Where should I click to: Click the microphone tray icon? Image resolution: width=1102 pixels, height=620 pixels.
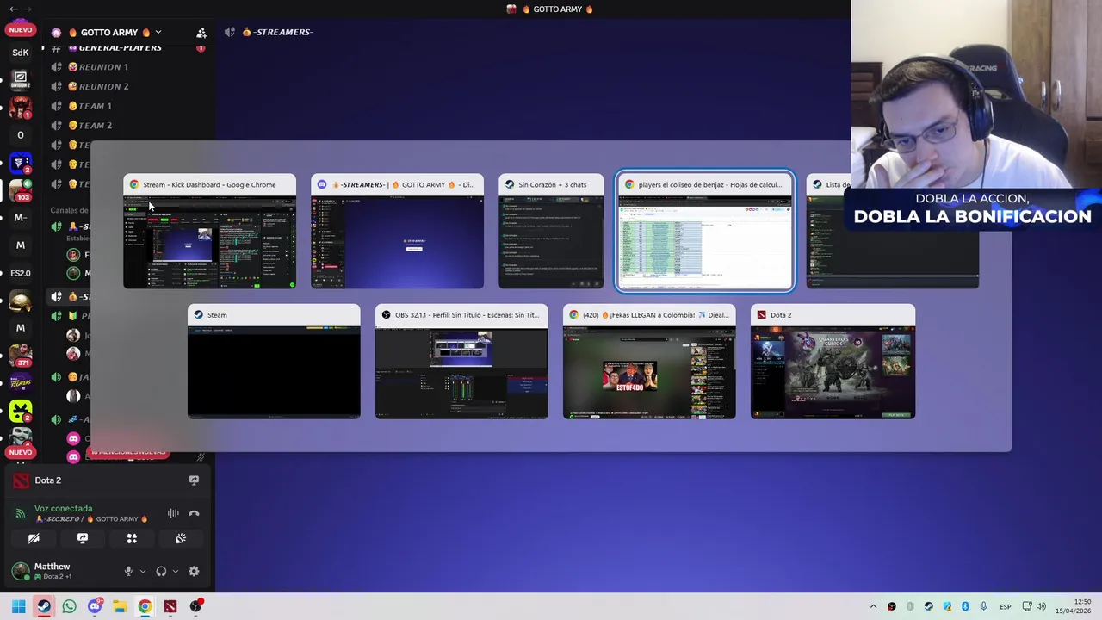983,606
